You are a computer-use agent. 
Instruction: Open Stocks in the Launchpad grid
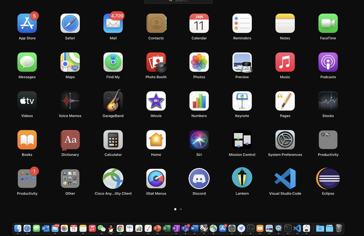point(328,101)
